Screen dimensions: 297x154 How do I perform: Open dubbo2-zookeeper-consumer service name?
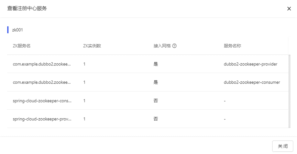pyautogui.click(x=252, y=82)
